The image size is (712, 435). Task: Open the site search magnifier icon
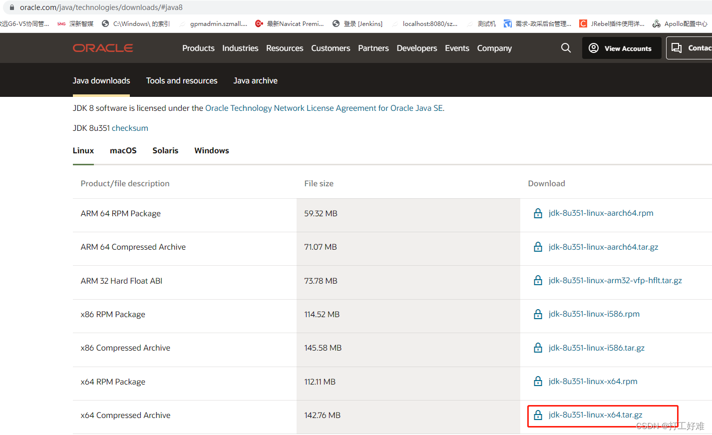pyautogui.click(x=566, y=48)
